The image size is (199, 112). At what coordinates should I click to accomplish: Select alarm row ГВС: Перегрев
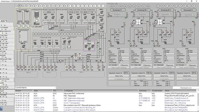tap(106, 96)
